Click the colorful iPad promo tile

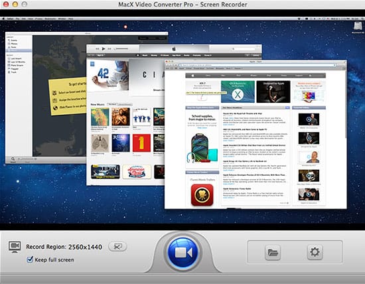click(x=309, y=92)
